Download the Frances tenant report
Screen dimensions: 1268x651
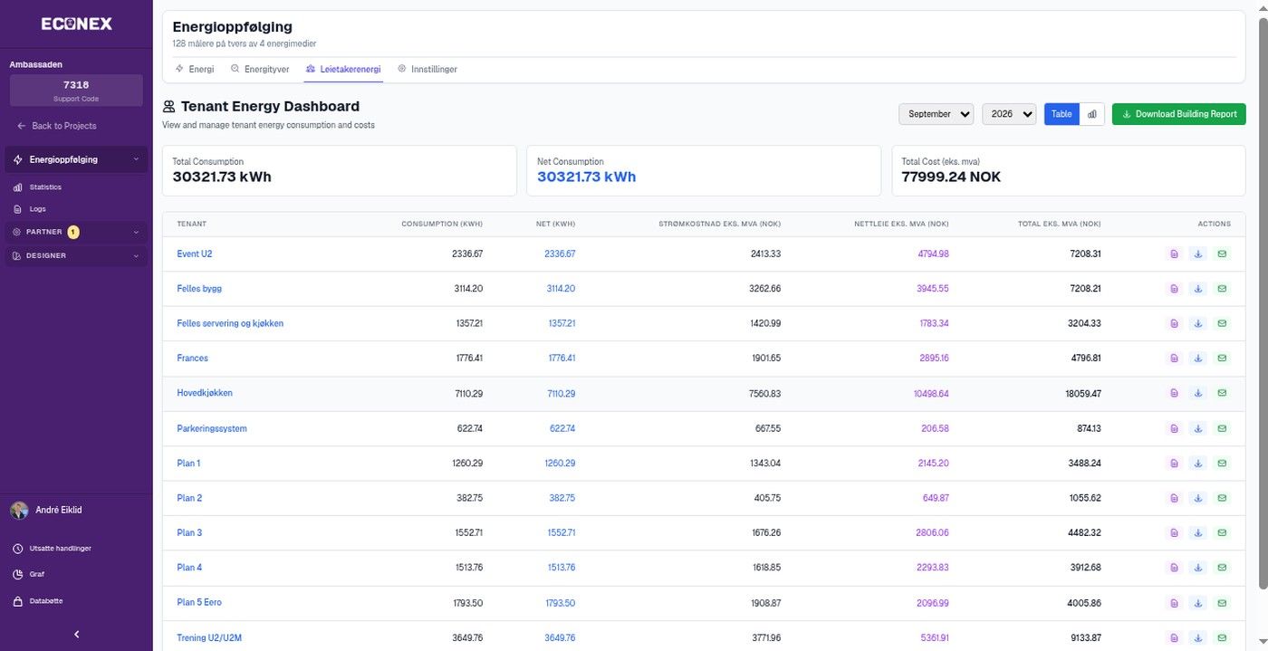pyautogui.click(x=1197, y=359)
